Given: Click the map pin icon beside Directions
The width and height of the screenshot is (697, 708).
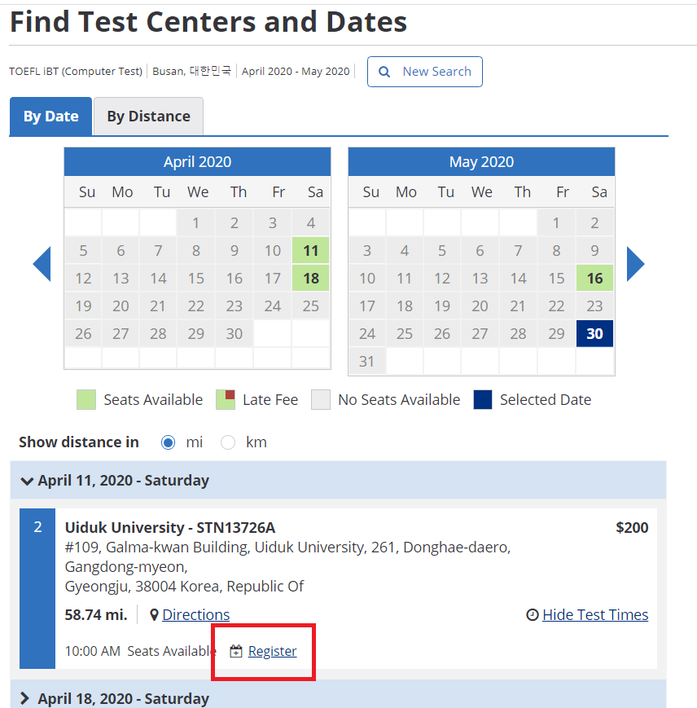Looking at the screenshot, I should tap(154, 615).
